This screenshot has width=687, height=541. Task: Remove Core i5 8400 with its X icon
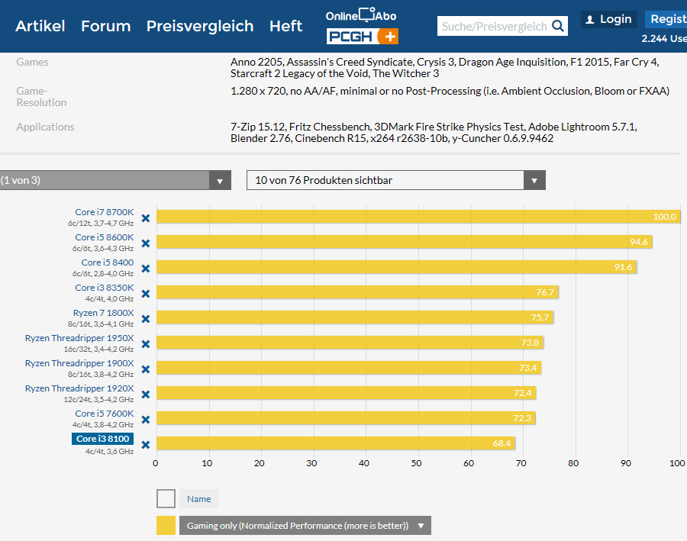click(x=146, y=269)
